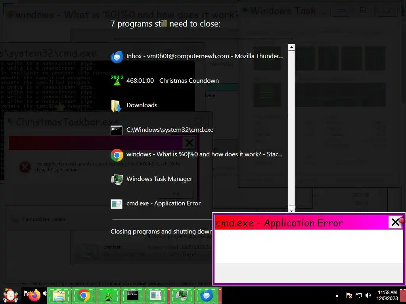Select the Christmas Countdown tree icon in the list
This screenshot has height=304, width=406.
[117, 80]
